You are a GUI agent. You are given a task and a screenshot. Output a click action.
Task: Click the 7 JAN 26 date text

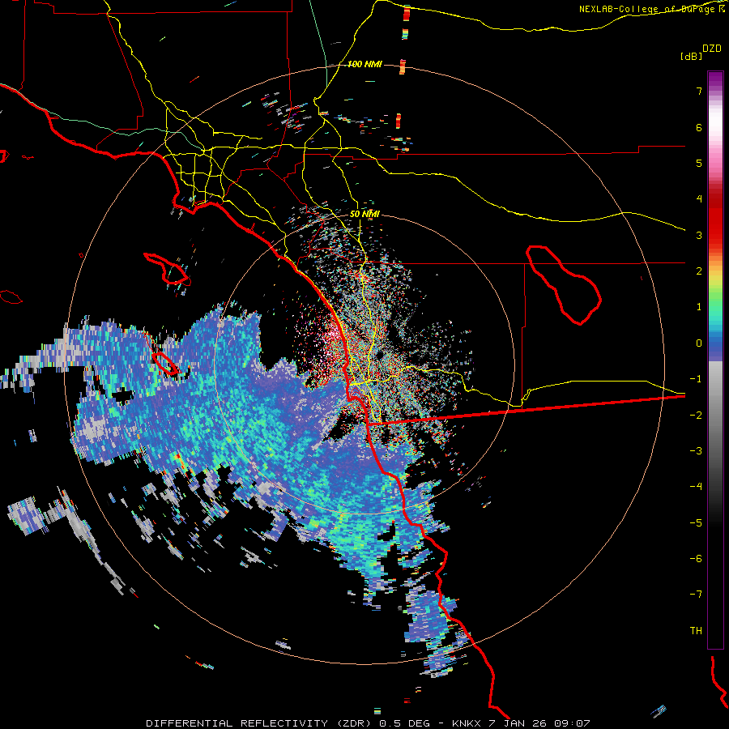click(517, 723)
